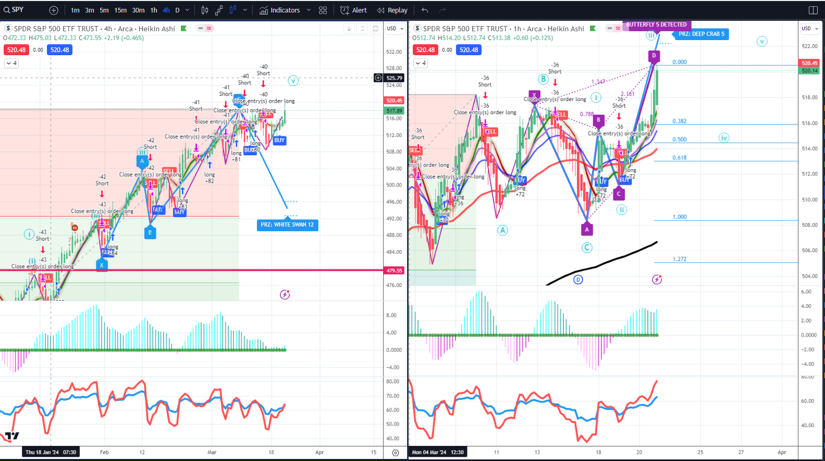Open USD currency dropdown on 1h chart
The width and height of the screenshot is (825, 461).
click(x=810, y=29)
